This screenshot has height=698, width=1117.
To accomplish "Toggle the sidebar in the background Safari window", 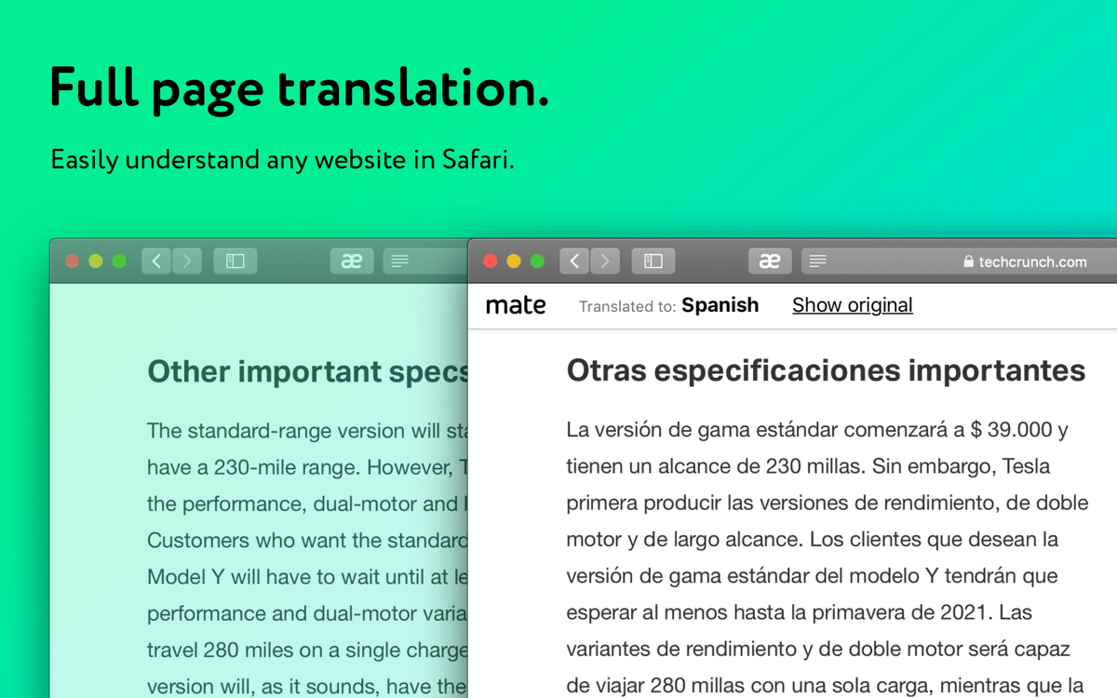I will [x=236, y=262].
